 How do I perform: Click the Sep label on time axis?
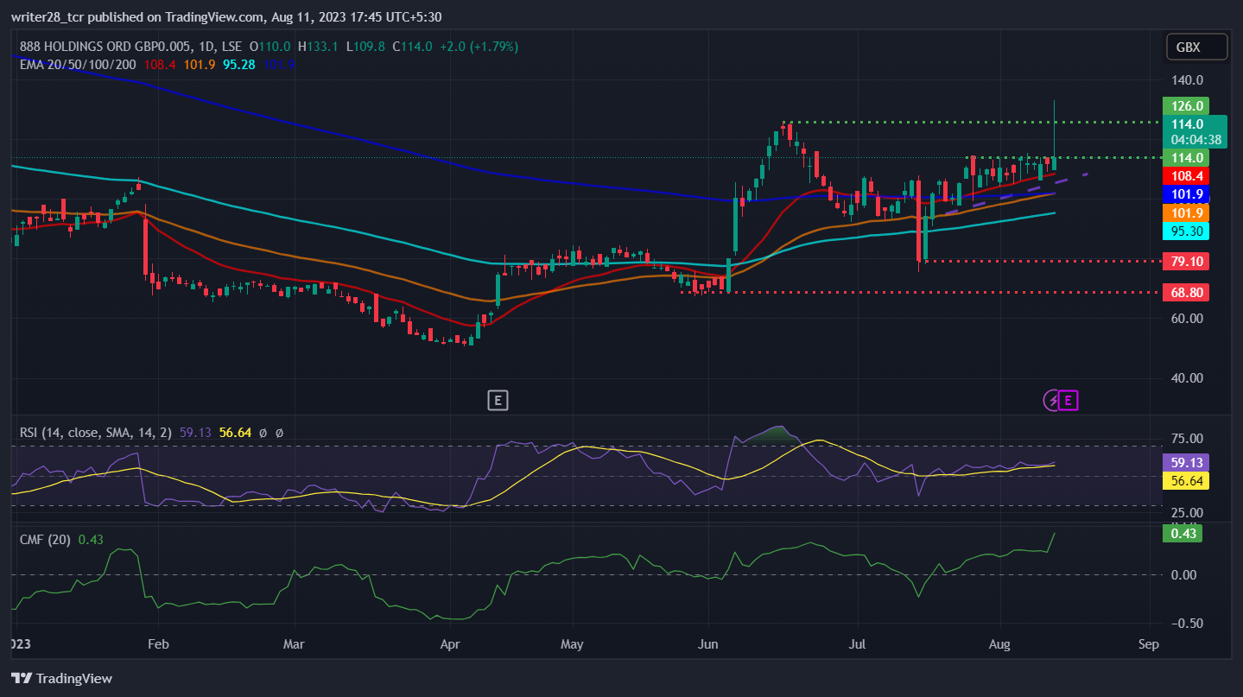click(x=1149, y=644)
